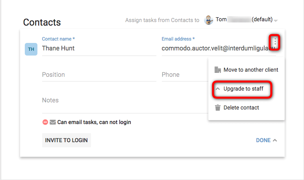
Task: Click the building icon beside Move to another client
Action: click(217, 70)
